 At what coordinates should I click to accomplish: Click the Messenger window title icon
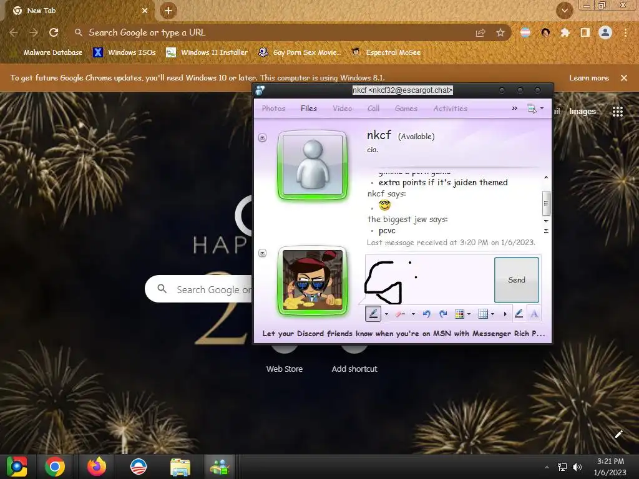click(x=260, y=90)
